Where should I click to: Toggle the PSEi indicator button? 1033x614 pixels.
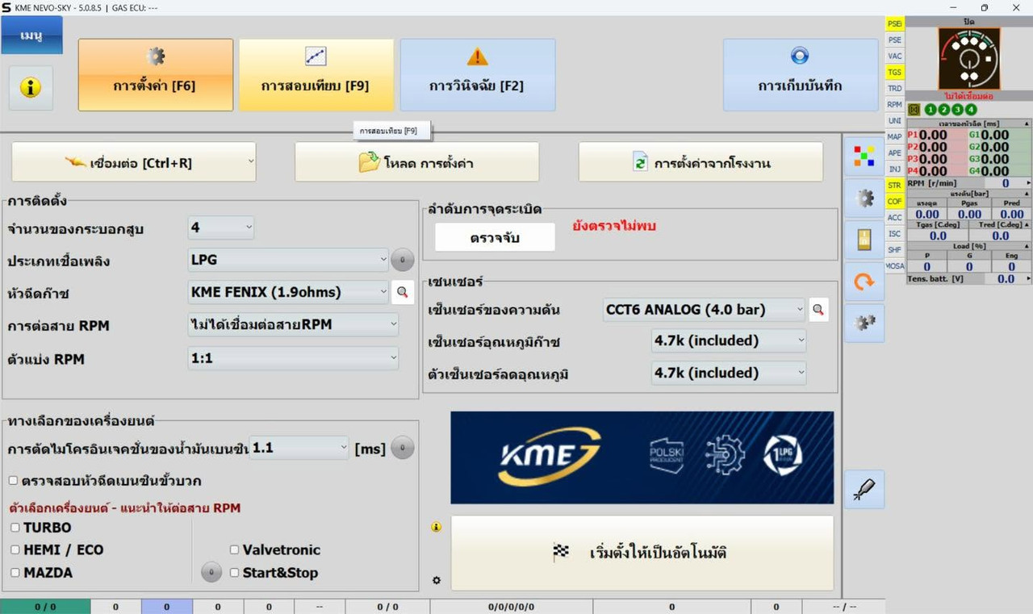tap(895, 23)
